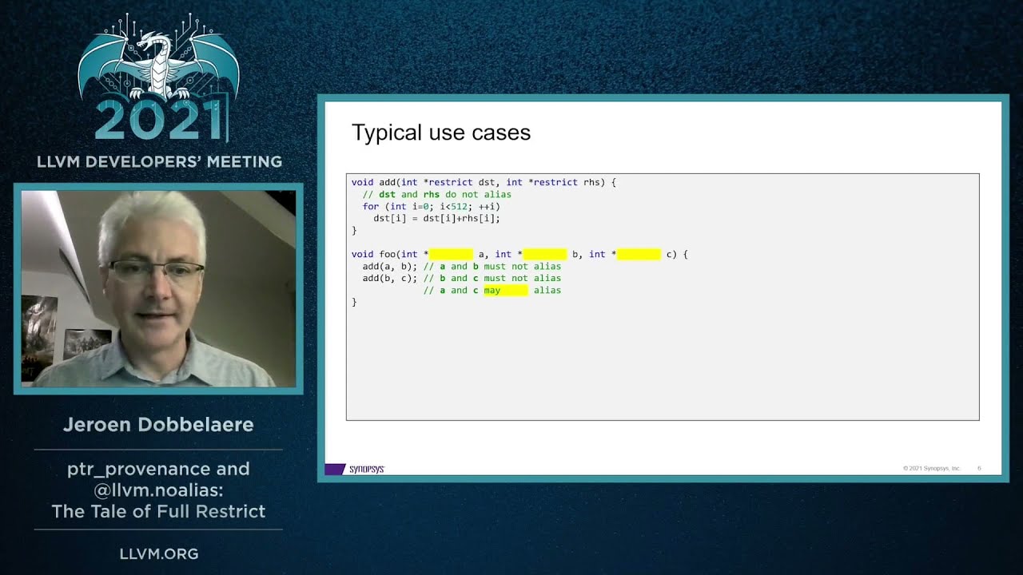Click the speaker name 'Jeroen Dobbelaere'

coord(158,425)
